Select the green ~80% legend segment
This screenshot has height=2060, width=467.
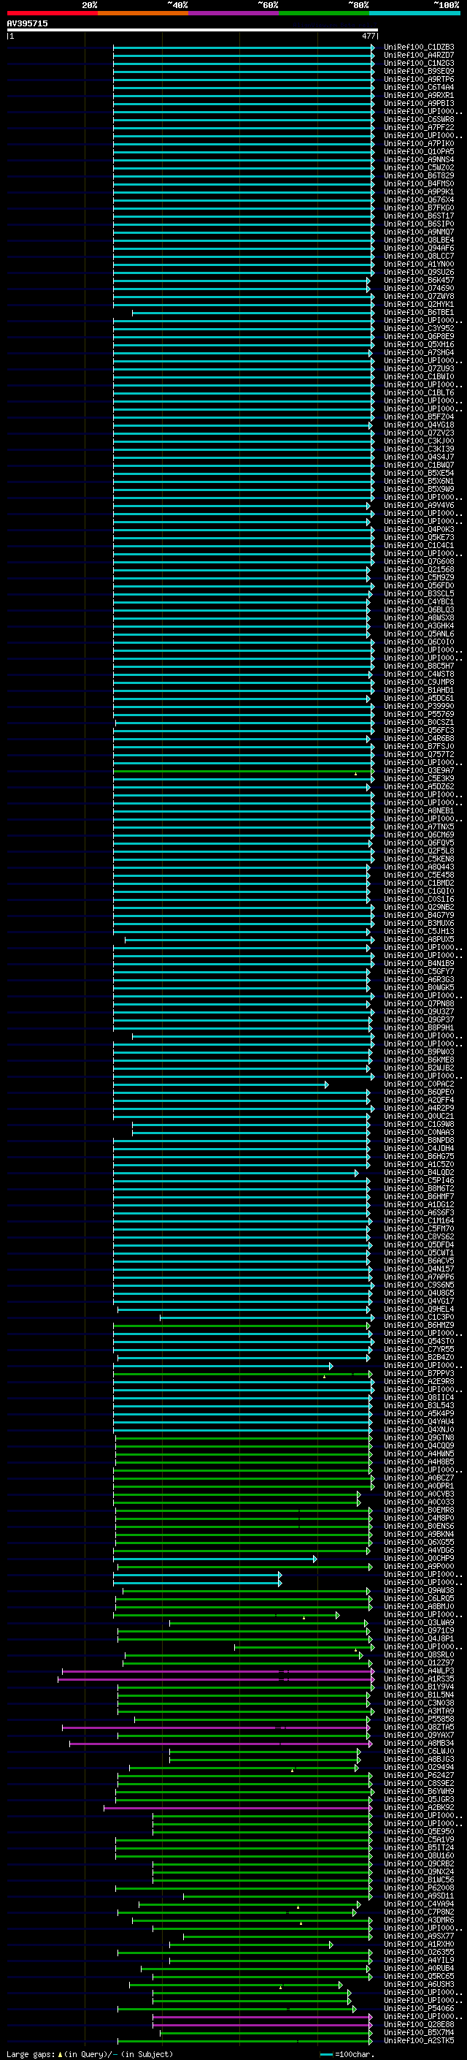click(x=324, y=13)
